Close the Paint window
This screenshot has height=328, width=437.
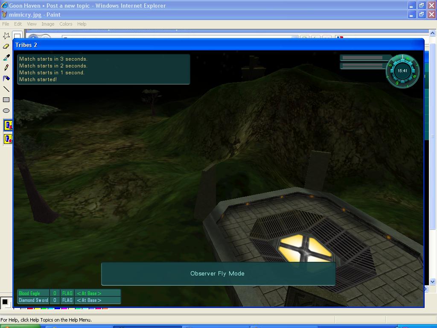pos(432,15)
